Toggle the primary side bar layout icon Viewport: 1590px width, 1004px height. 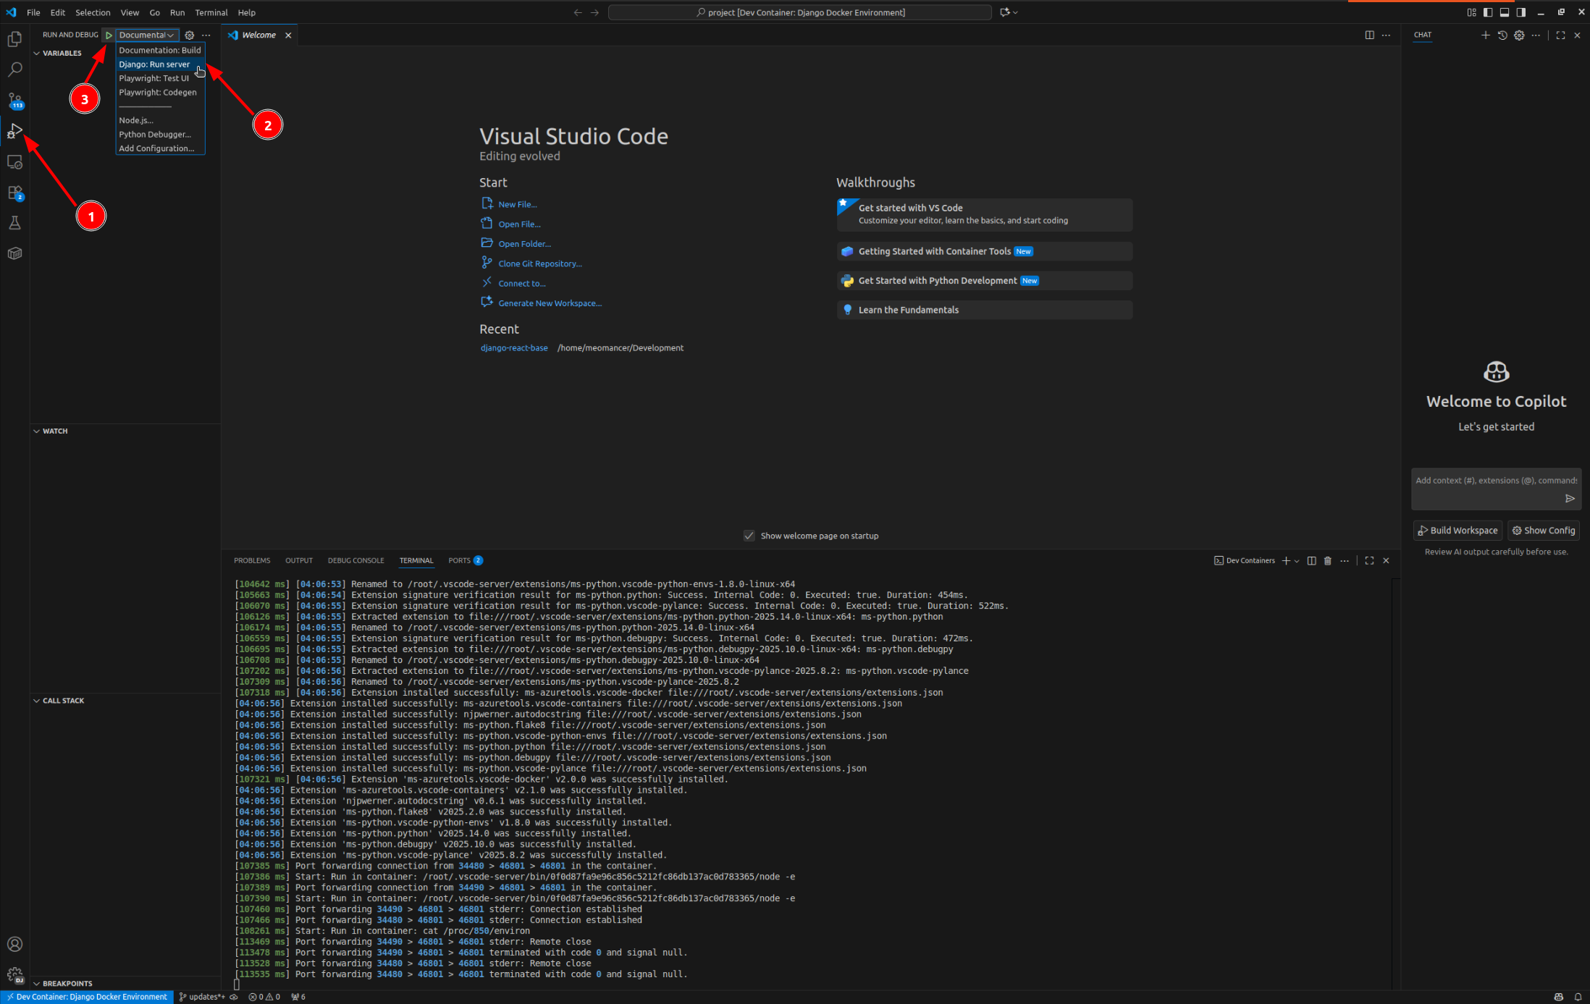(1487, 12)
